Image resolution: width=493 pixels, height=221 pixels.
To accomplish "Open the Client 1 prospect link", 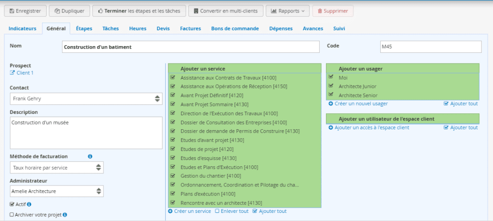I will (25, 73).
